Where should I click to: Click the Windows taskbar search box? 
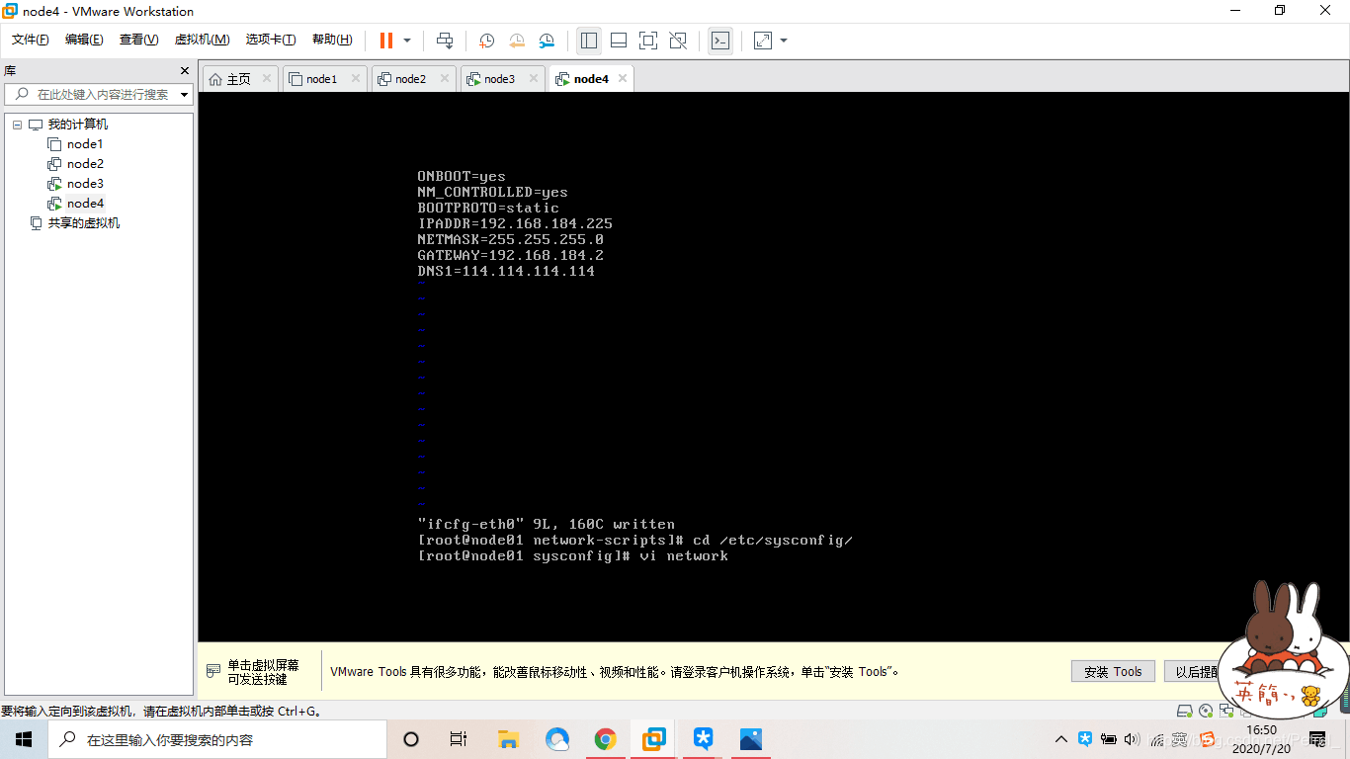217,739
